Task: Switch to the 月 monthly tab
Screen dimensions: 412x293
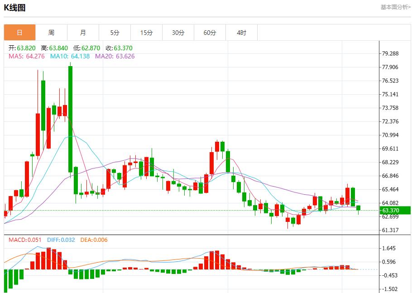Action: 83,32
